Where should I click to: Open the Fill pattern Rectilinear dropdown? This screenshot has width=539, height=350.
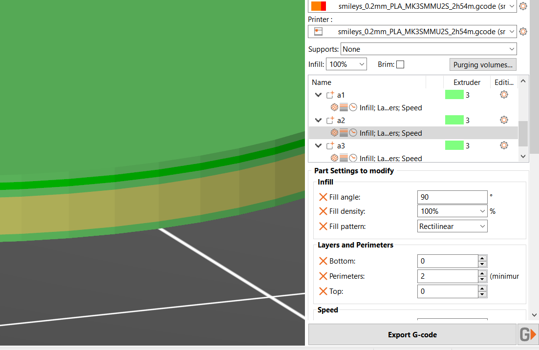click(453, 226)
